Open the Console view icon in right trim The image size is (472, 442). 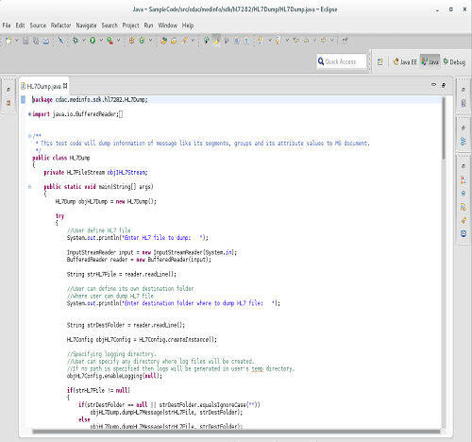464,233
